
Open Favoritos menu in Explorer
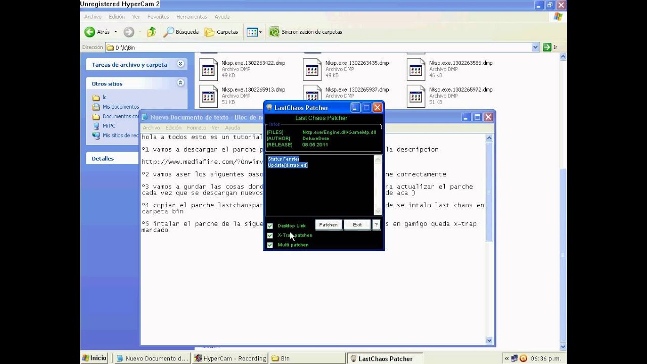click(158, 17)
